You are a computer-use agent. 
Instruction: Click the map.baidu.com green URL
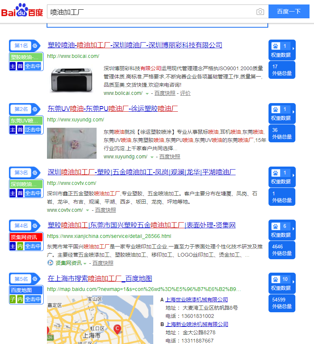tap(144, 289)
